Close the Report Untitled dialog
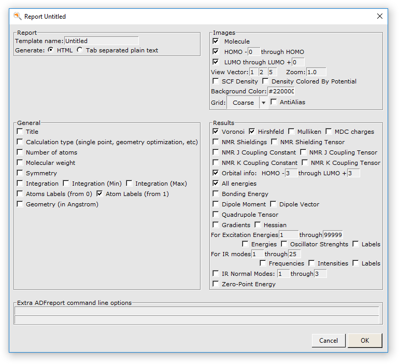 [380, 16]
